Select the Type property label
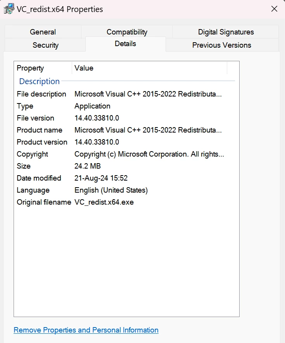285x343 pixels. 25,106
